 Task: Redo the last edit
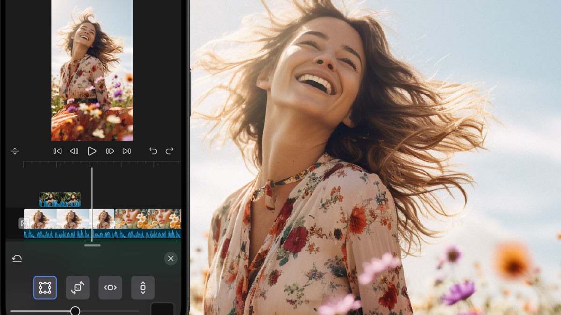pos(170,151)
